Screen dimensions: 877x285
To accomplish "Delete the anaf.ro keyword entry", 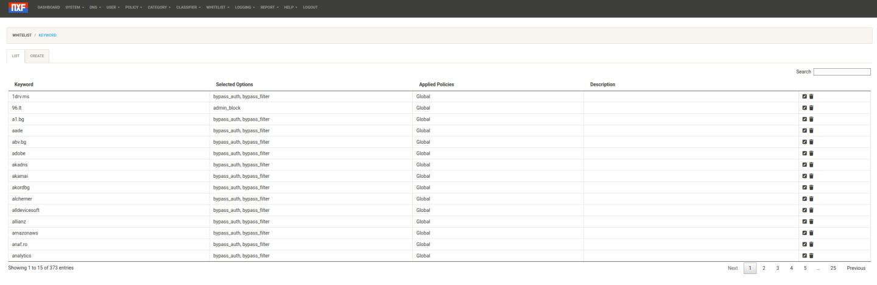I will click(811, 244).
